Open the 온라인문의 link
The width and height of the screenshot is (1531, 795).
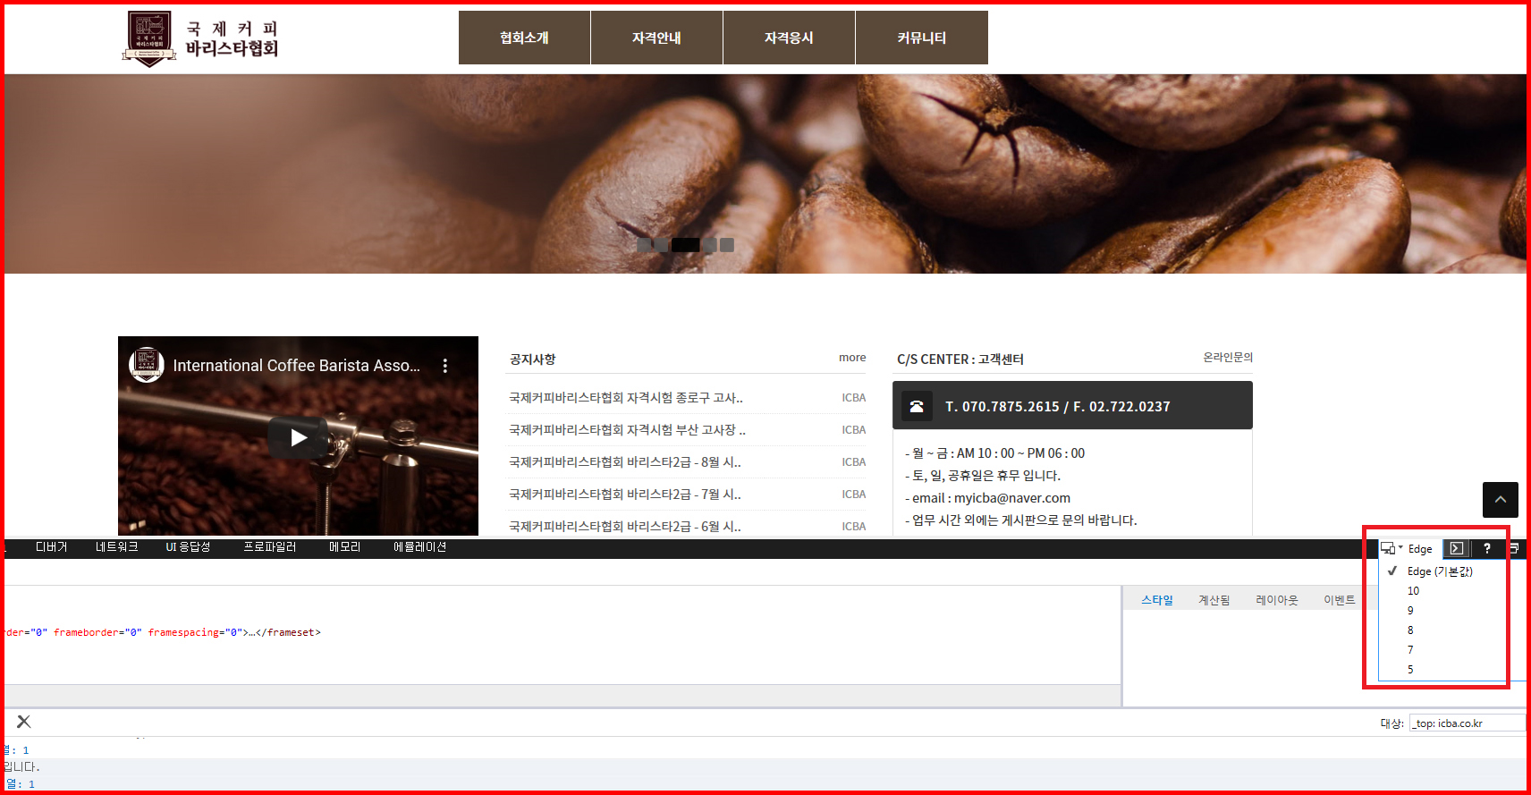point(1227,358)
